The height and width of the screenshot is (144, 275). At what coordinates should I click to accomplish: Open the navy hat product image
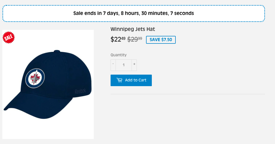48,84
